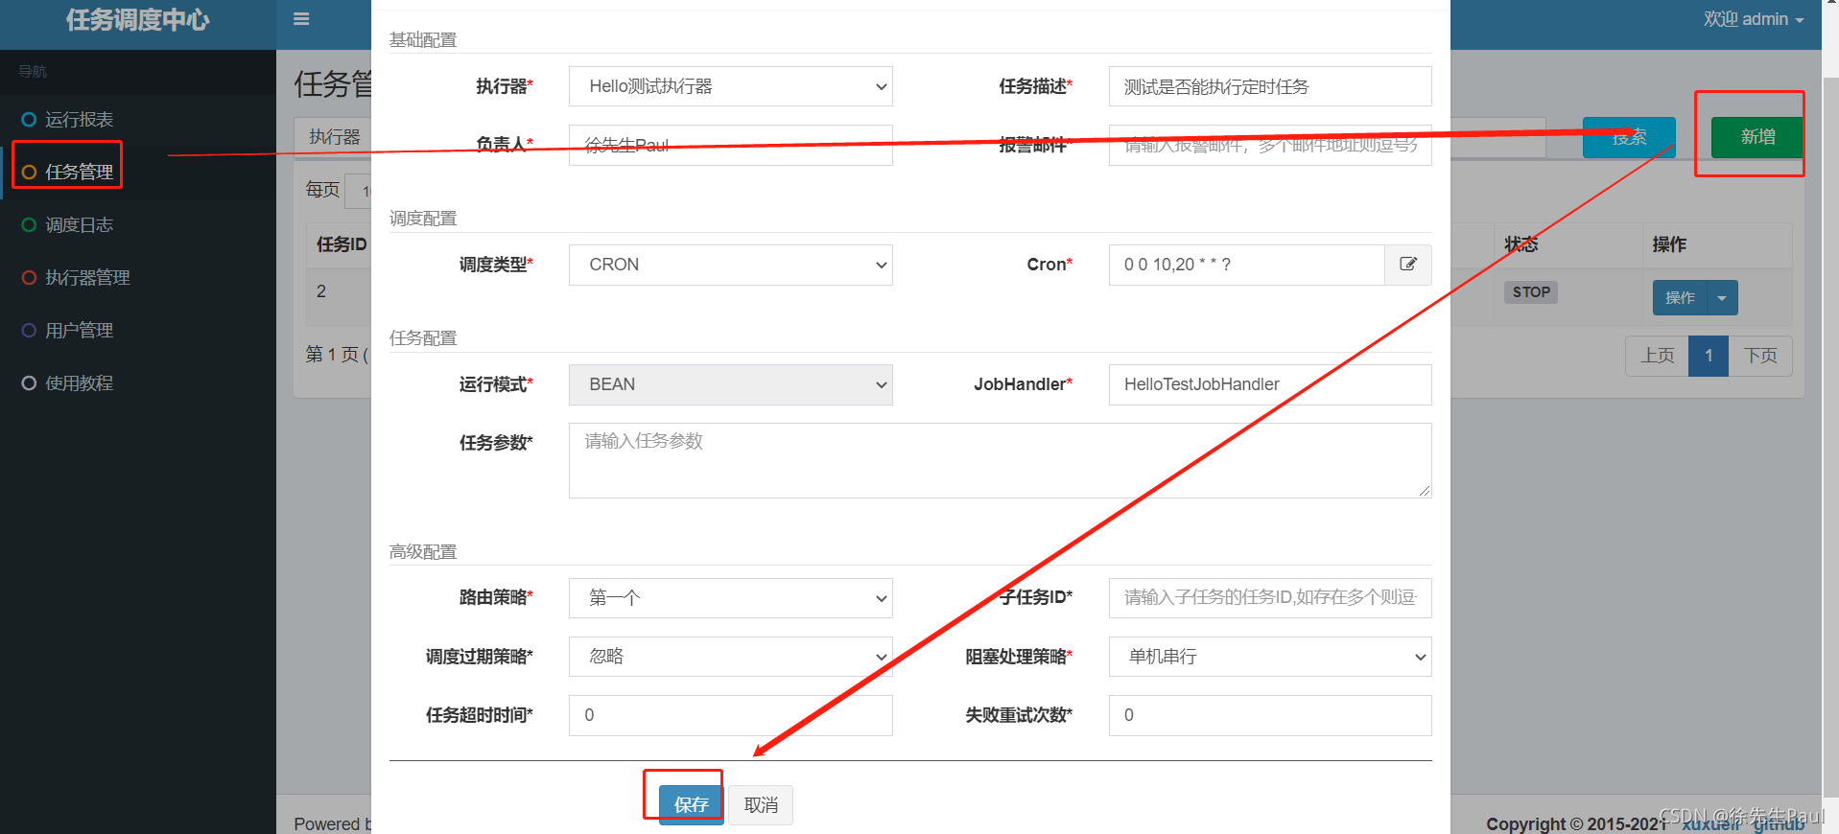Toggle the hamburger sidebar menu icon

coord(301,19)
